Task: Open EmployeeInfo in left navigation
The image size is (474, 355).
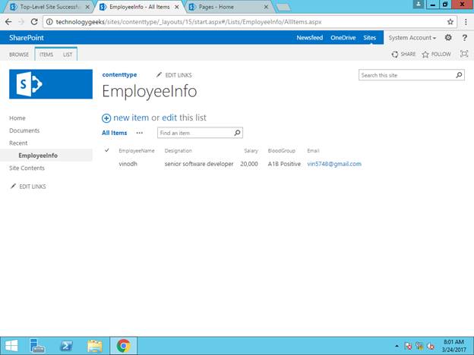Action: [x=38, y=156]
